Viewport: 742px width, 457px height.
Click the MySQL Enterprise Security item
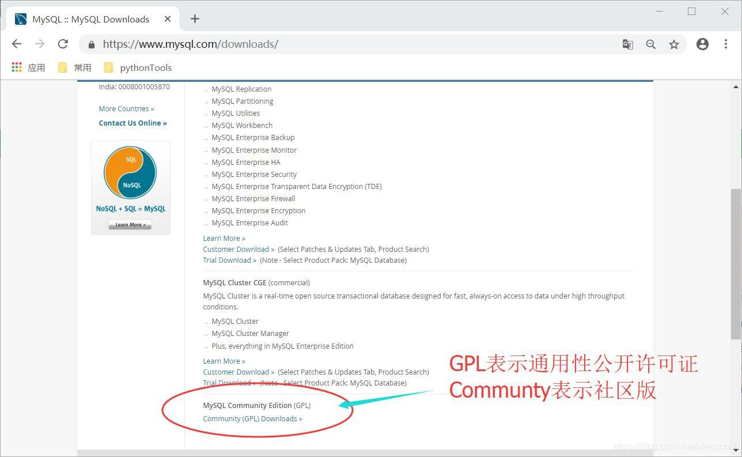click(254, 174)
